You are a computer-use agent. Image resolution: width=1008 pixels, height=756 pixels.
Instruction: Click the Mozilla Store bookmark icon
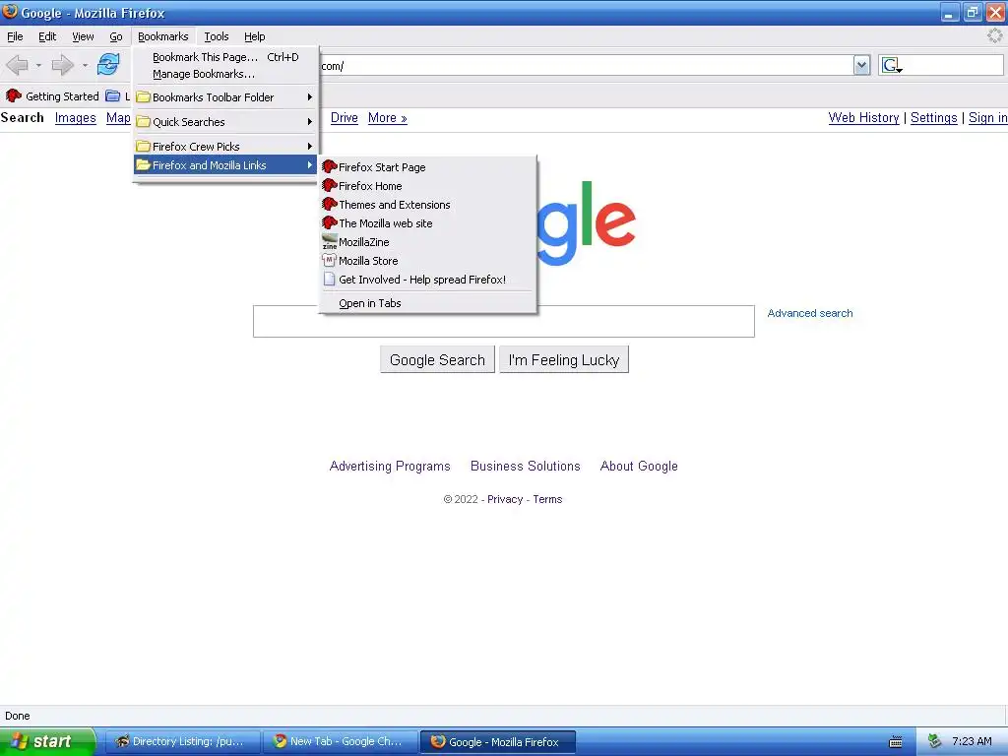pos(329,260)
